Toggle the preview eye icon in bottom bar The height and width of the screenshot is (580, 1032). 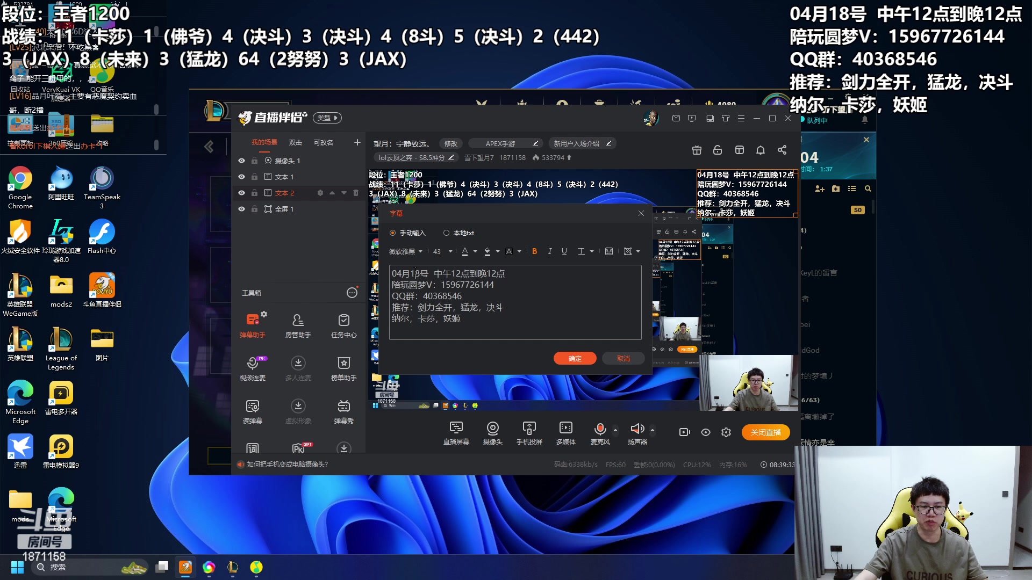point(706,432)
